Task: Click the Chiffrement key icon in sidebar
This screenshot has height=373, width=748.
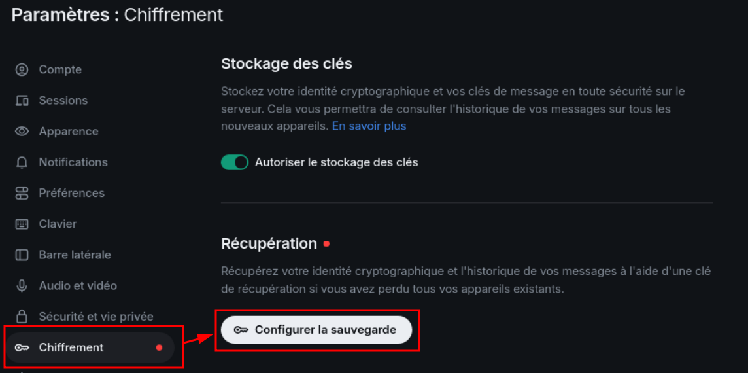Action: (x=22, y=347)
